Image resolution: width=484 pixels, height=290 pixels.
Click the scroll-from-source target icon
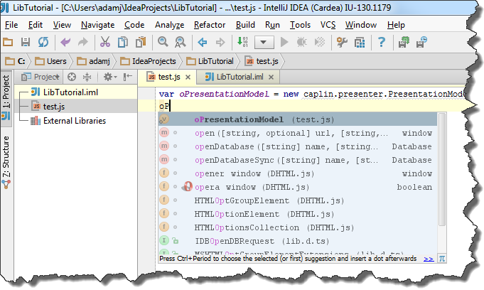click(x=72, y=77)
